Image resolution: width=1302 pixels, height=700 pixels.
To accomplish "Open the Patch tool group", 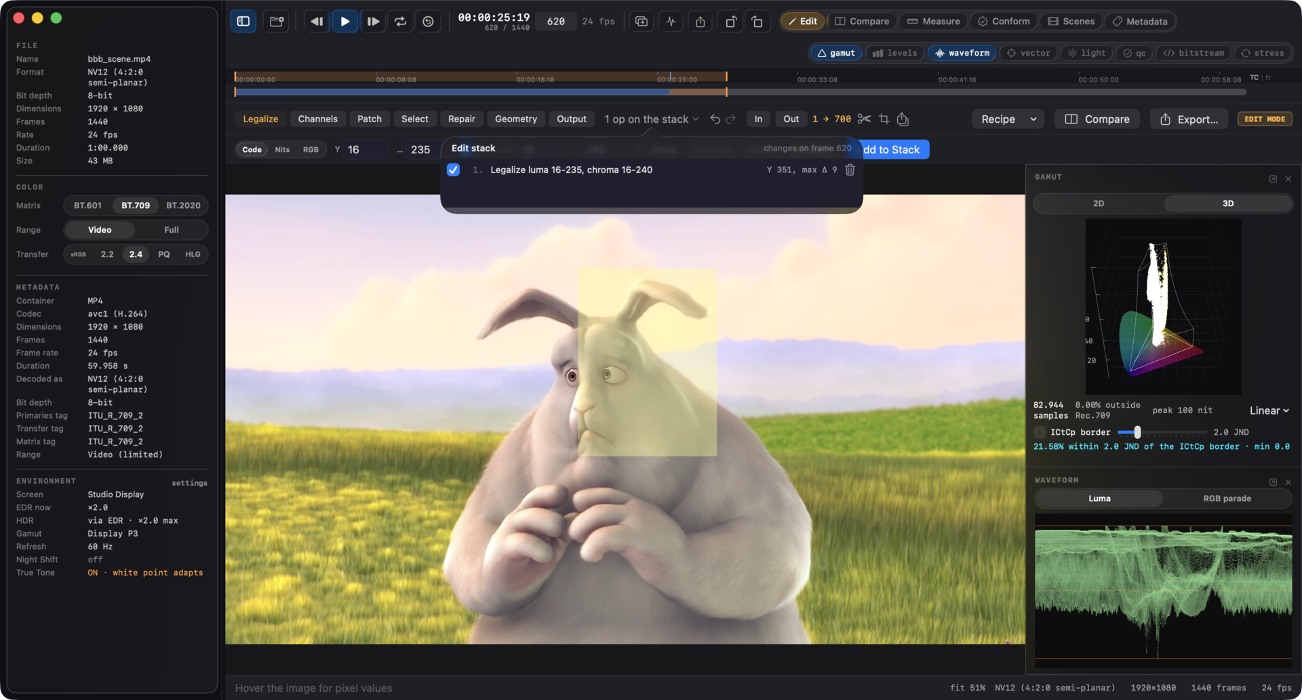I will 370,119.
